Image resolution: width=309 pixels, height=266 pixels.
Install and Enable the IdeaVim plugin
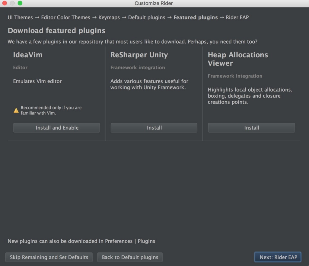(56, 128)
